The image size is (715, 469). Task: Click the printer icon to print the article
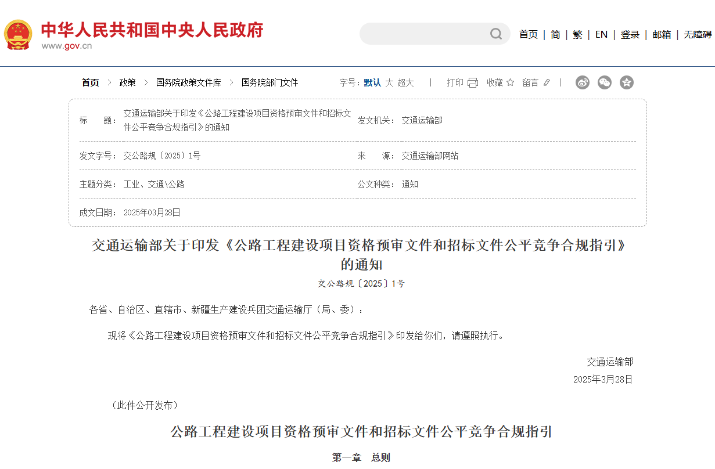tap(472, 82)
